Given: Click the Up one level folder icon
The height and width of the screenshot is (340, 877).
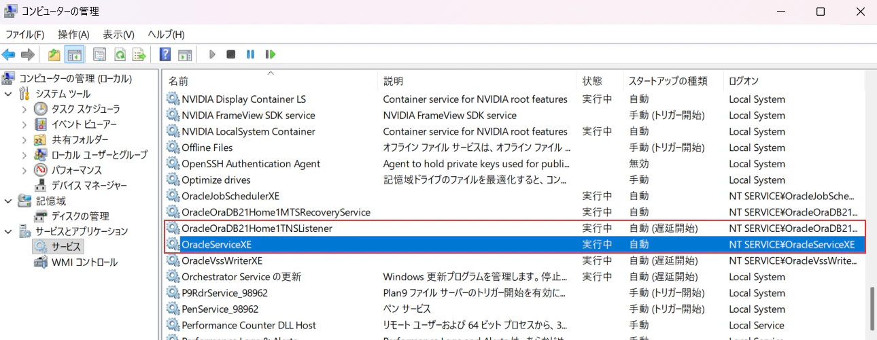Looking at the screenshot, I should coord(54,54).
